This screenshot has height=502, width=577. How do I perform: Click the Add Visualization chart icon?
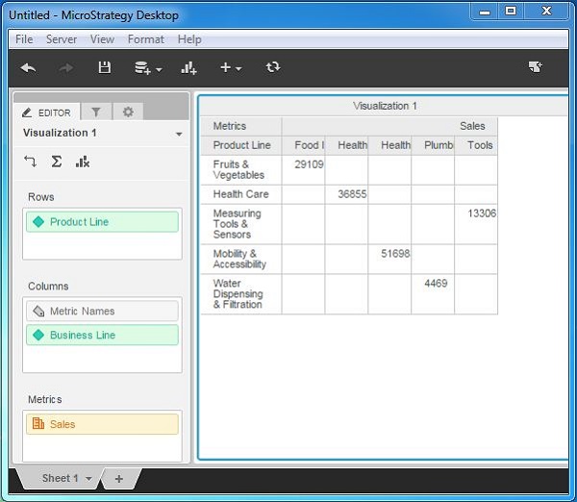tap(188, 67)
